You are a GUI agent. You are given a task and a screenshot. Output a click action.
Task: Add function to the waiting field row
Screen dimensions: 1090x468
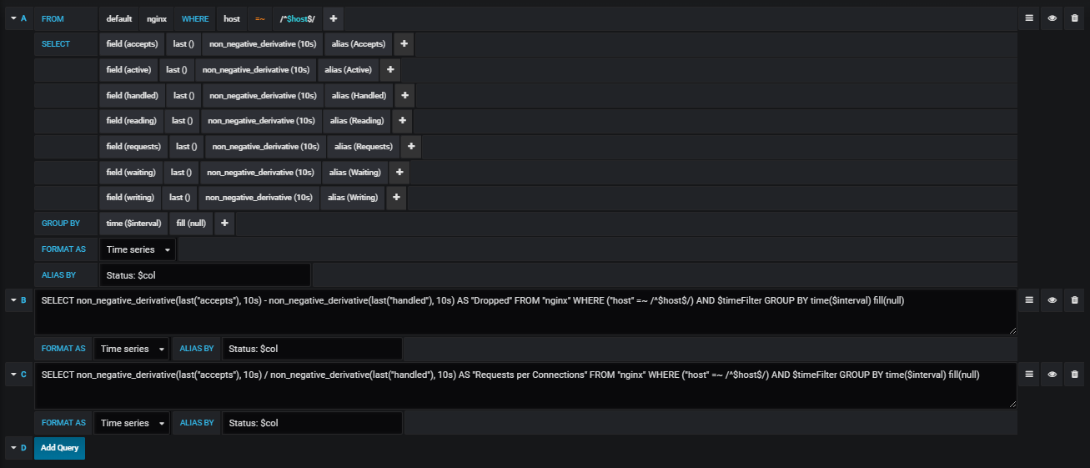tap(399, 173)
